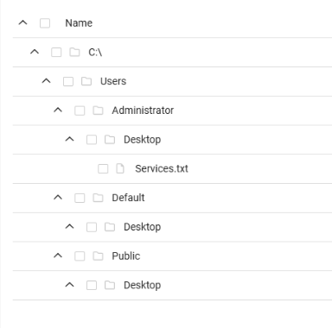Check the Public Desktop folder checkbox
Viewport: 332px width, 328px height.
coord(92,286)
